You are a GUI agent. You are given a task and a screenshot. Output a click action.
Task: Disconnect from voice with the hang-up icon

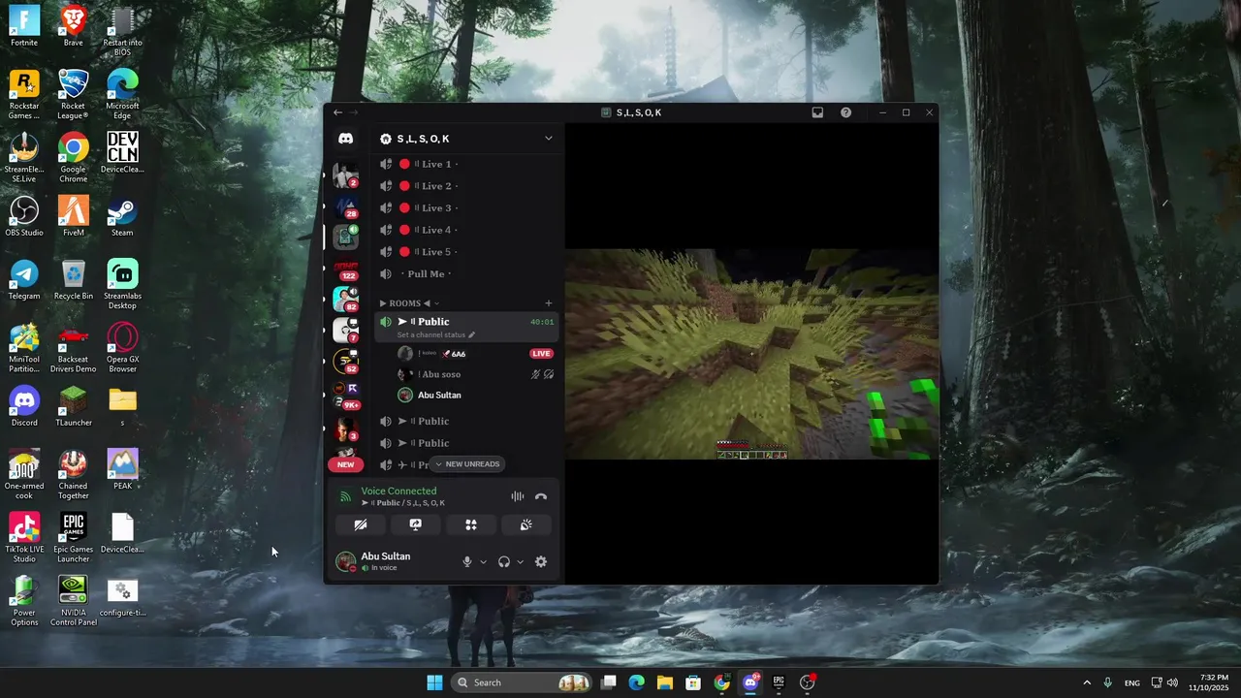point(541,496)
